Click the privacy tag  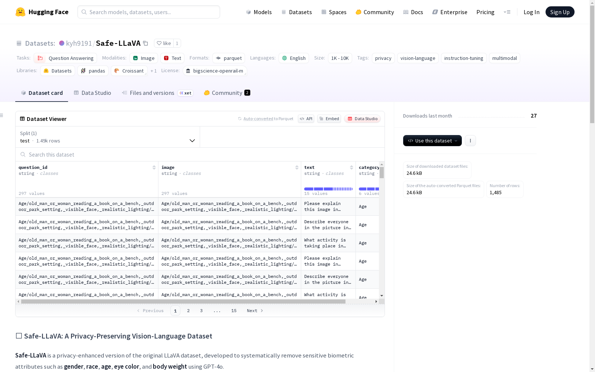click(383, 58)
